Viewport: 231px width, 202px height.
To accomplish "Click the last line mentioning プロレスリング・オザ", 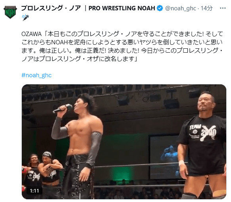I will (79, 59).
